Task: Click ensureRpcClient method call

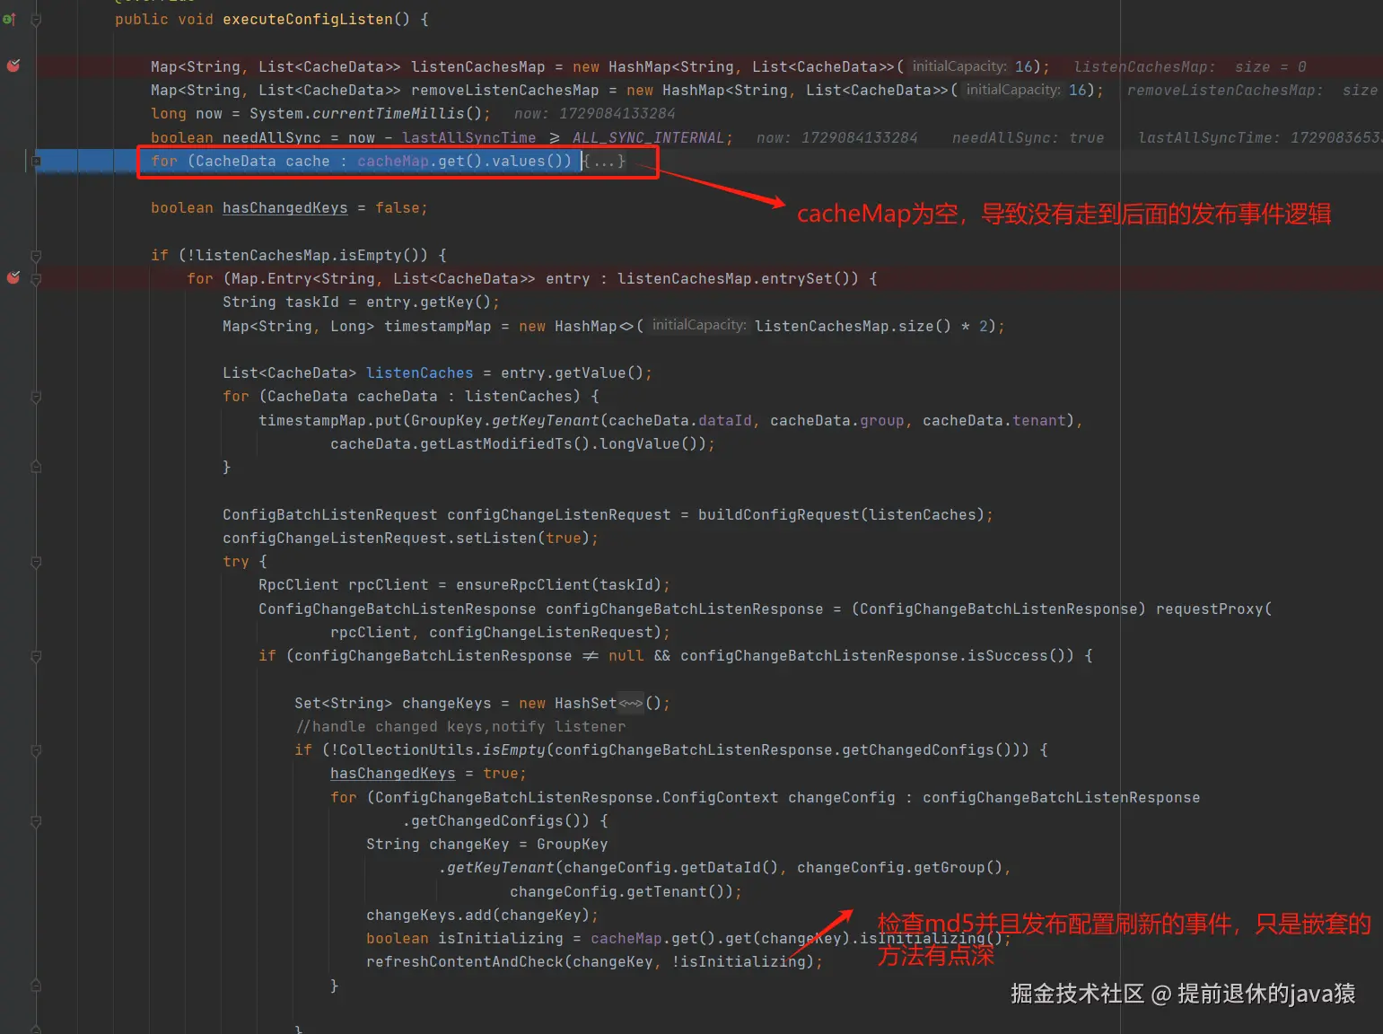Action: click(x=522, y=584)
